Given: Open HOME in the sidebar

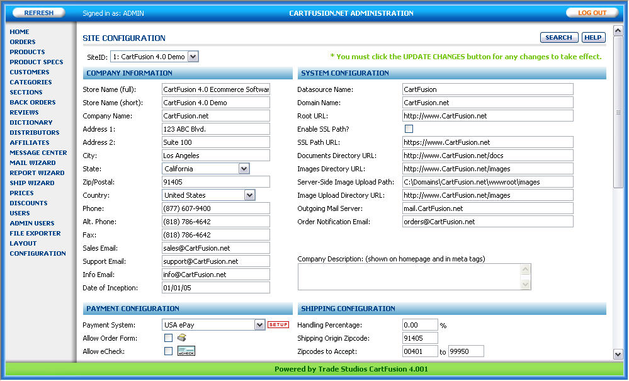Looking at the screenshot, I should click(x=20, y=31).
